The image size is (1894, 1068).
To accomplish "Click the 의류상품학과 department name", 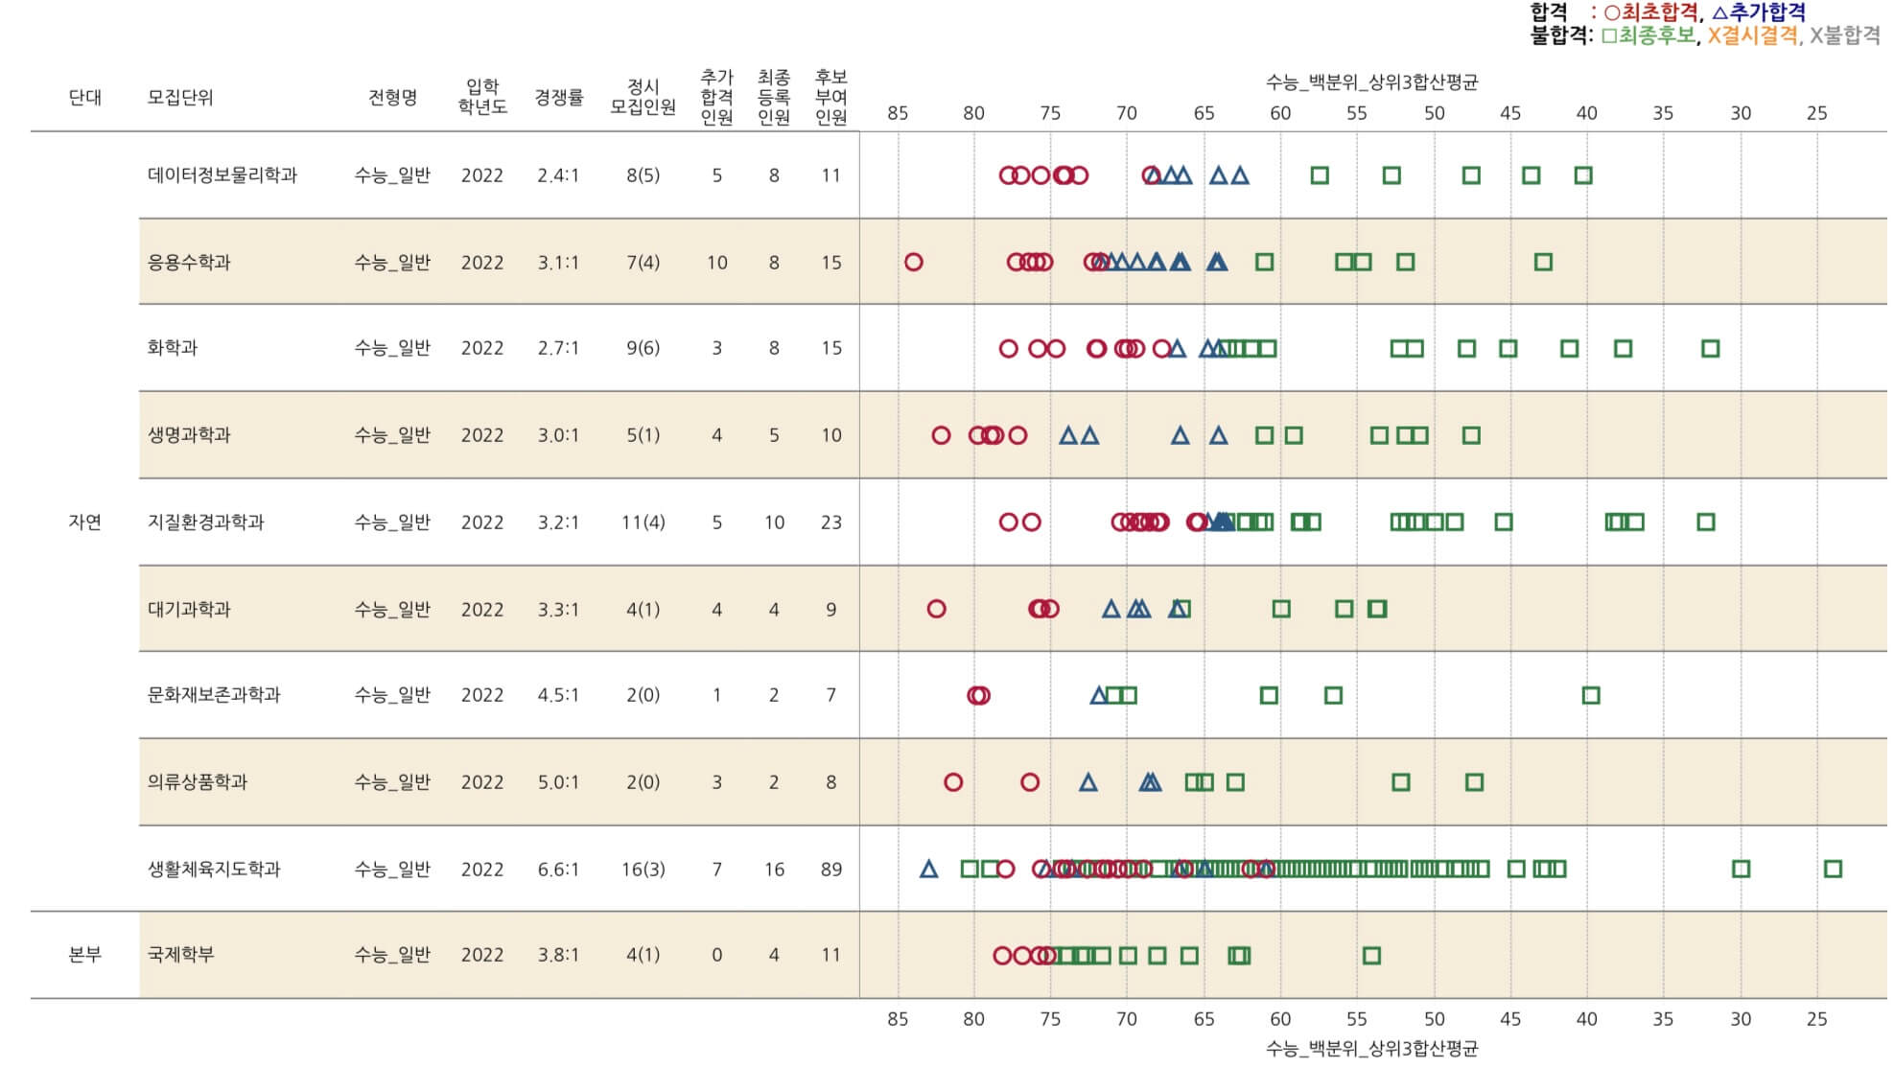I will [x=198, y=782].
